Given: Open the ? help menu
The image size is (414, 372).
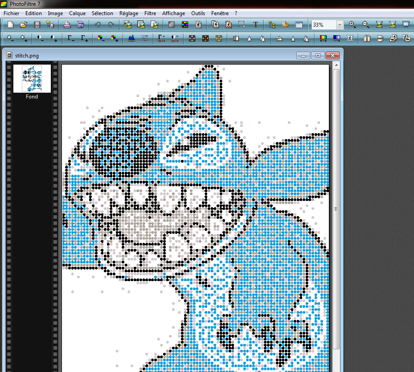Looking at the screenshot, I should tap(236, 13).
